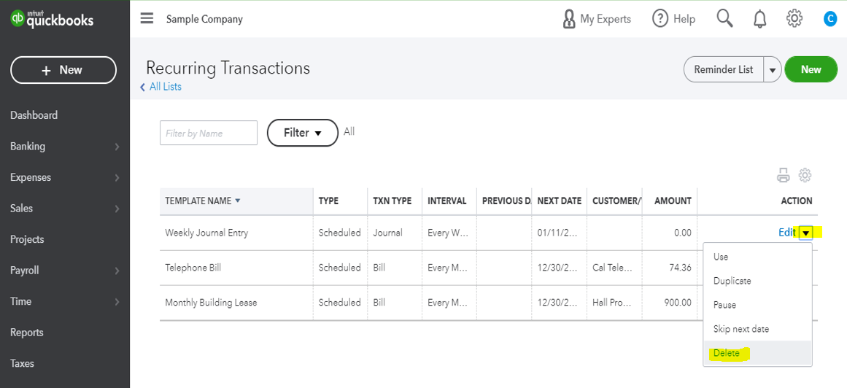The height and width of the screenshot is (388, 847).
Task: Open table column settings gear
Action: [x=805, y=175]
